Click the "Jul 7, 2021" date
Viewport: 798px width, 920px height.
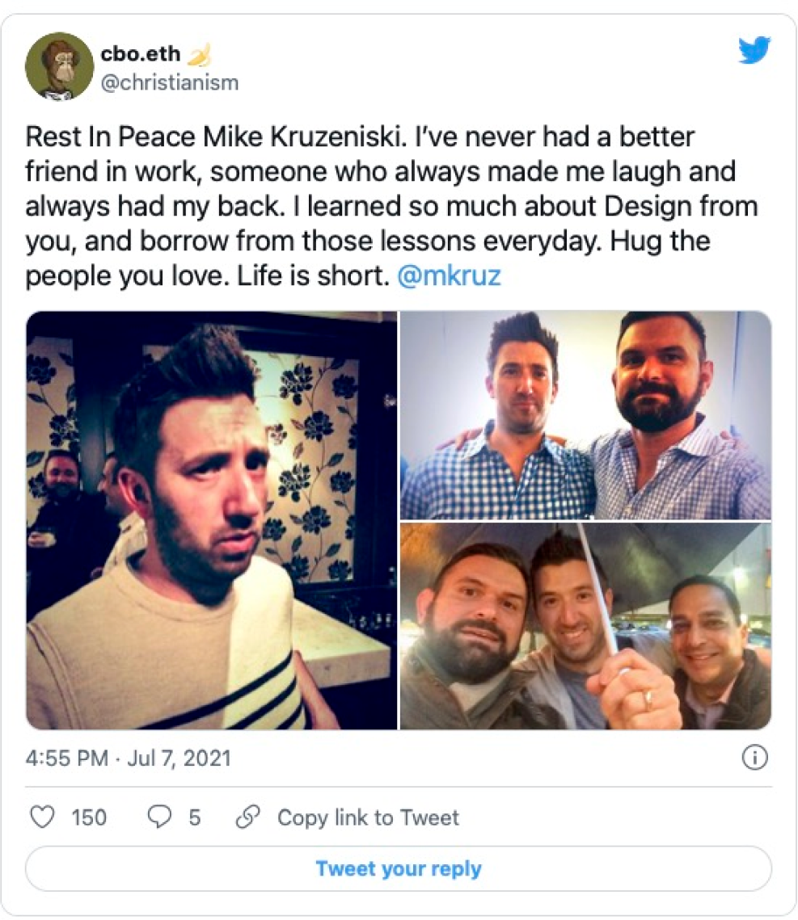(x=179, y=758)
